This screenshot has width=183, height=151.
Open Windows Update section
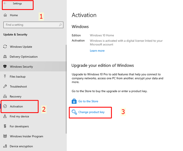click(x=33, y=47)
